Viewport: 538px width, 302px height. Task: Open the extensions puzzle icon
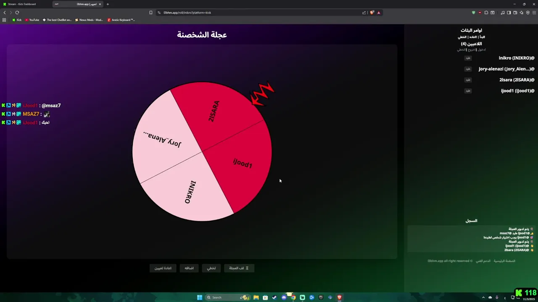click(x=486, y=13)
